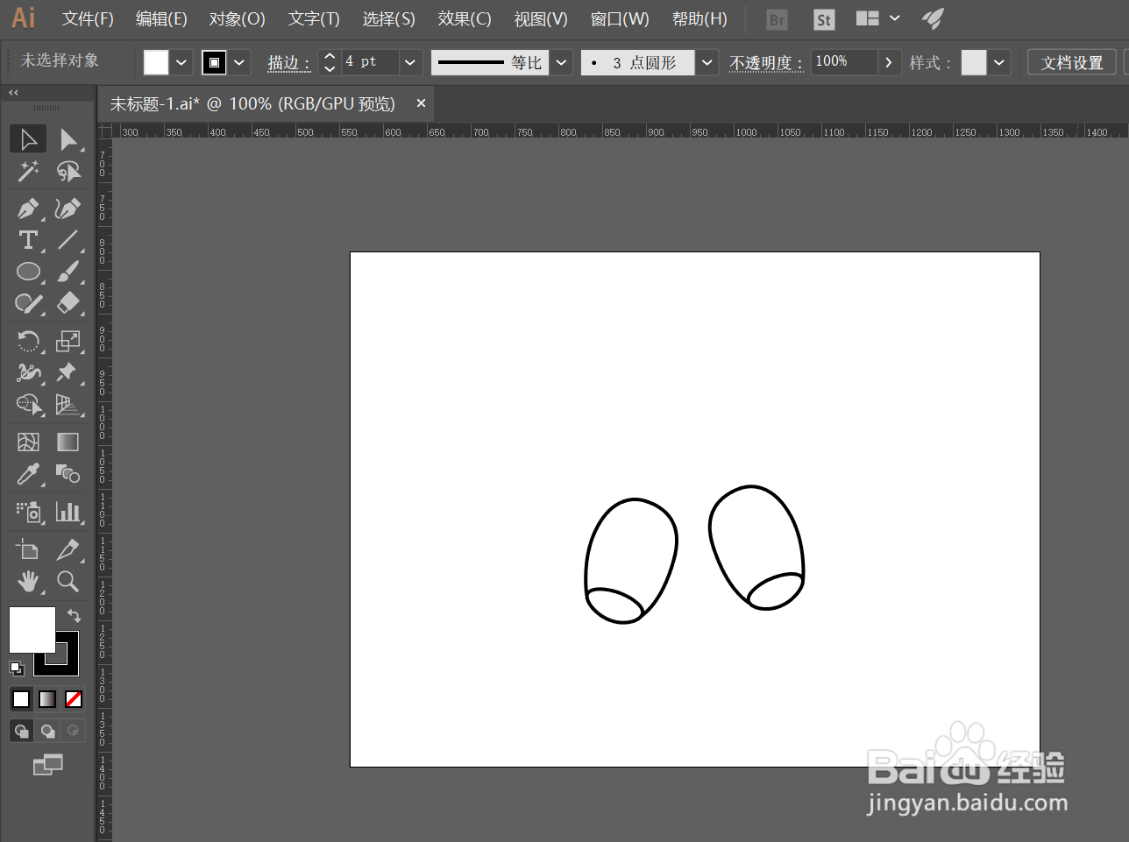Expand the stroke color dropdown
1129x842 pixels.
[239, 62]
